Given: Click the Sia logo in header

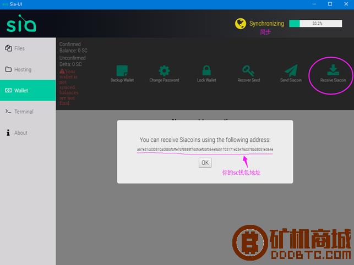Looking at the screenshot, I should pos(21,24).
